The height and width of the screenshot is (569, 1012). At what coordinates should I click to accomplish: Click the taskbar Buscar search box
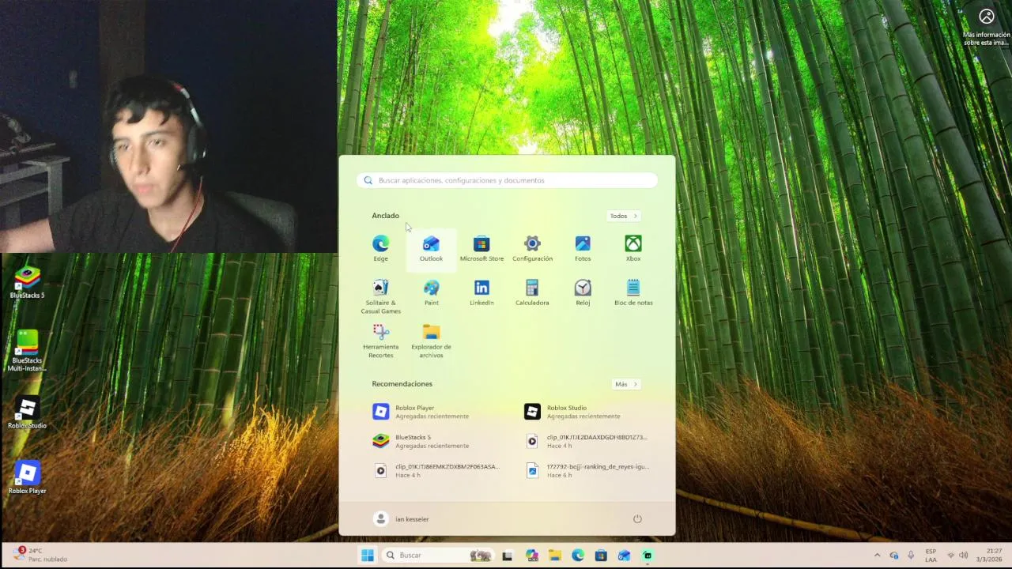pos(438,556)
